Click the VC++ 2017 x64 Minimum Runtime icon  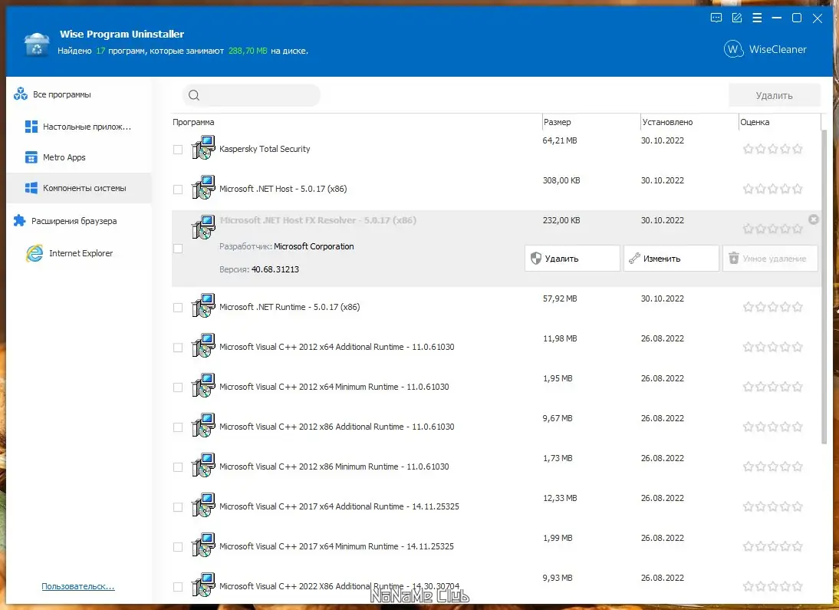pyautogui.click(x=203, y=545)
